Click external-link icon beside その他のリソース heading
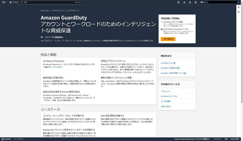 (179, 84)
